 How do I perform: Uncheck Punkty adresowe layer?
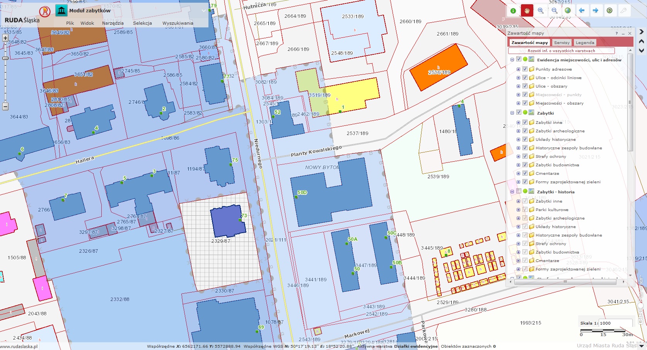525,69
